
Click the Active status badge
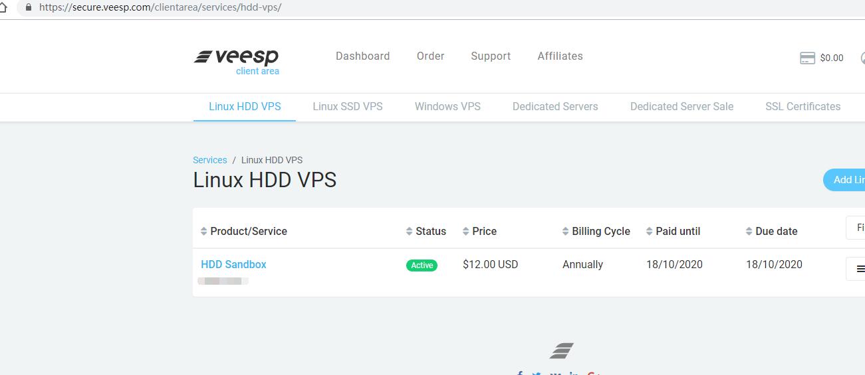pyautogui.click(x=422, y=265)
